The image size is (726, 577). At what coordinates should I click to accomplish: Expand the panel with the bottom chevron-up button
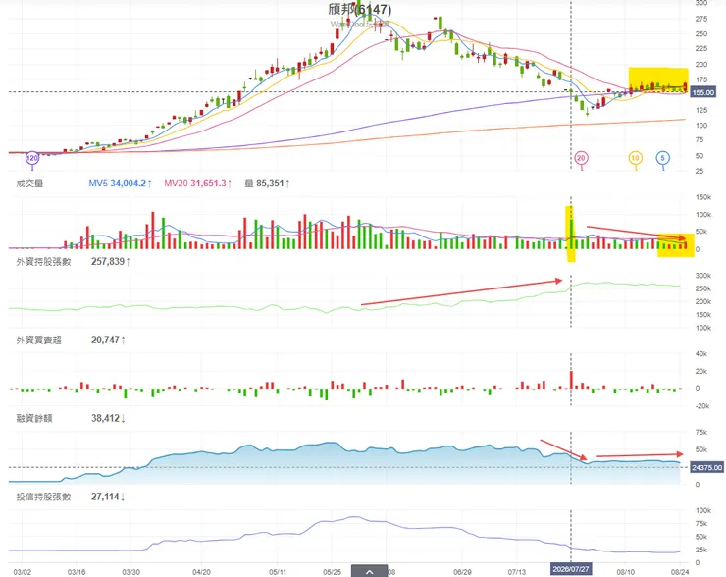[369, 571]
